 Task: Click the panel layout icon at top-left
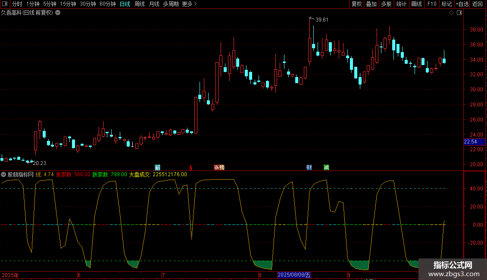coord(5,4)
